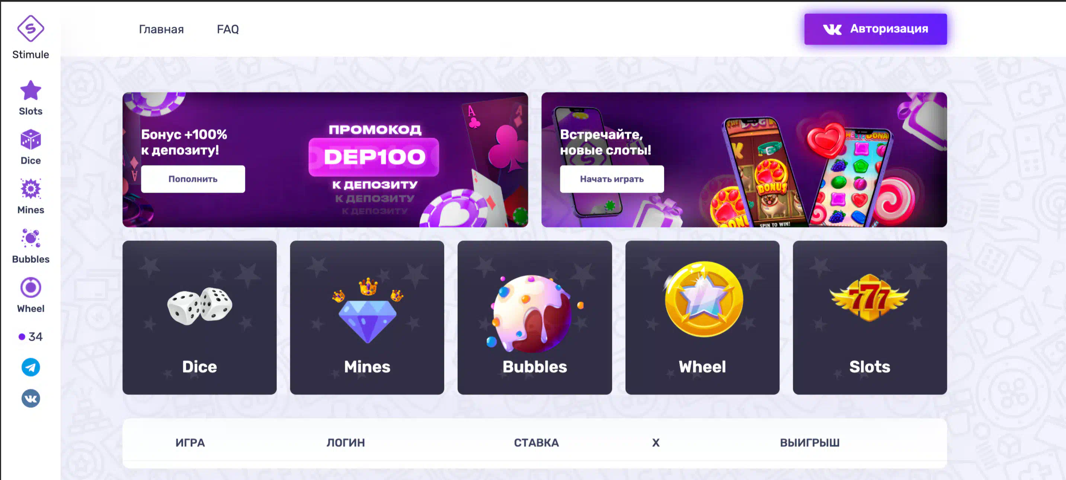Select the Wheel sidebar icon
Screen dimensions: 1066x480
pos(31,288)
